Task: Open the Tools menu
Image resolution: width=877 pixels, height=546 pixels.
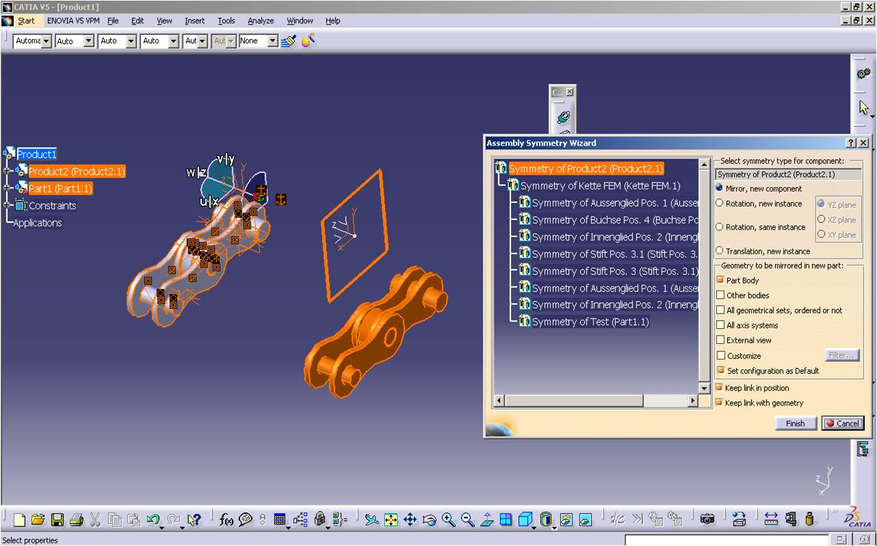Action: 226,21
